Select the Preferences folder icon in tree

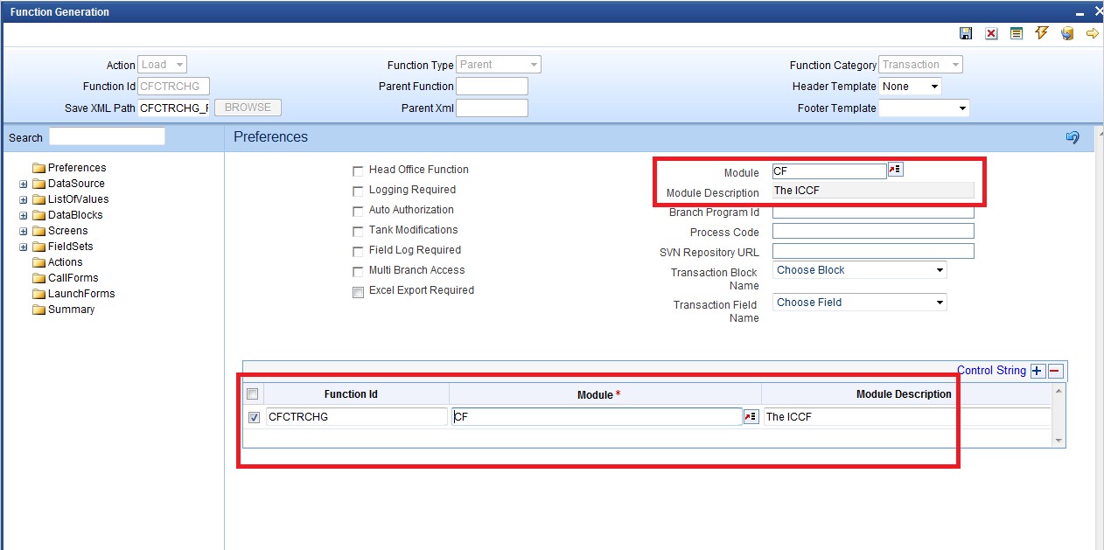[x=38, y=168]
